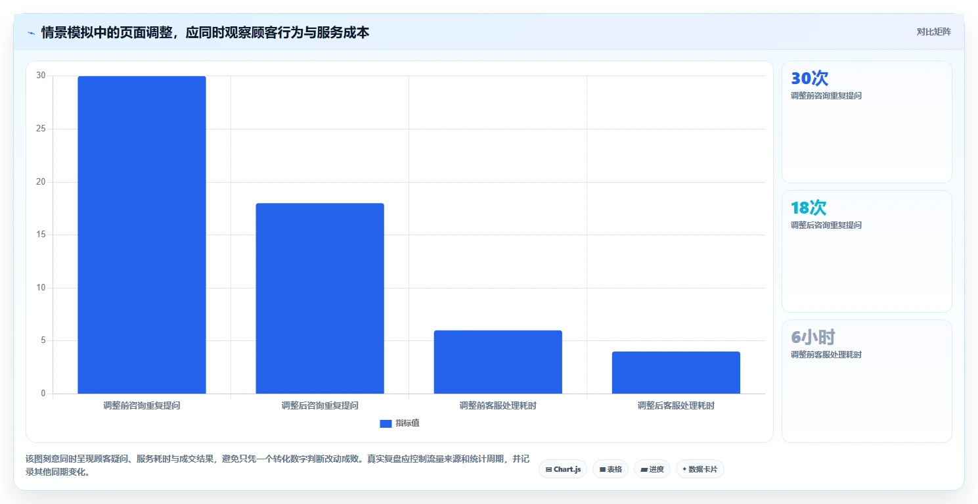The width and height of the screenshot is (978, 504).
Task: Click the card caption 调整前客服处理耗时 under 6小时
Action: [826, 354]
